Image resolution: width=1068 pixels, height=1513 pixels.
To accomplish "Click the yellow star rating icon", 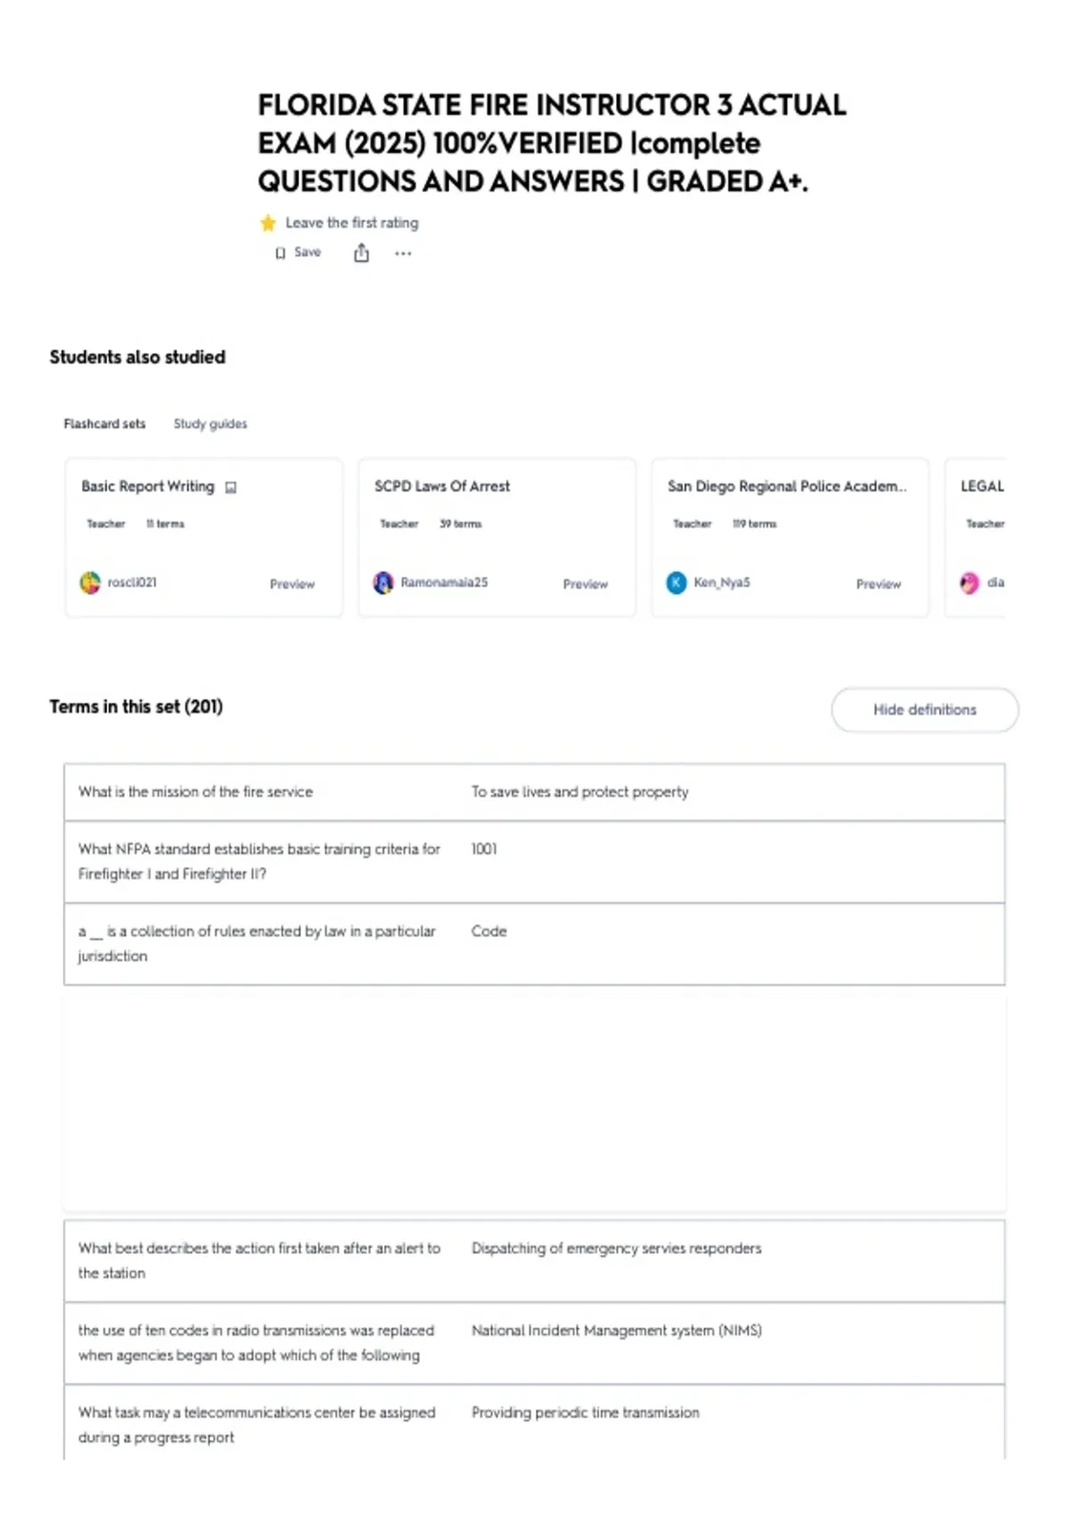I will (x=268, y=223).
